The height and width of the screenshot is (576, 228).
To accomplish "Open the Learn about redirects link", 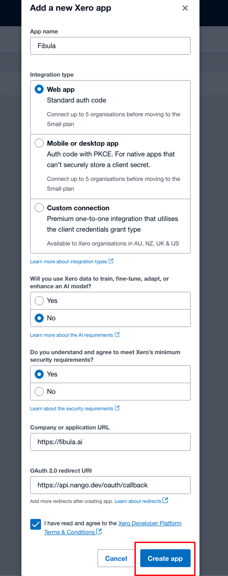I will 138,501.
